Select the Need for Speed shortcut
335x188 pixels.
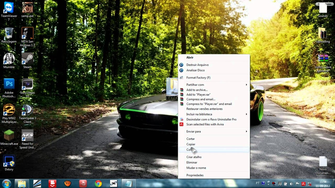coord(27,139)
